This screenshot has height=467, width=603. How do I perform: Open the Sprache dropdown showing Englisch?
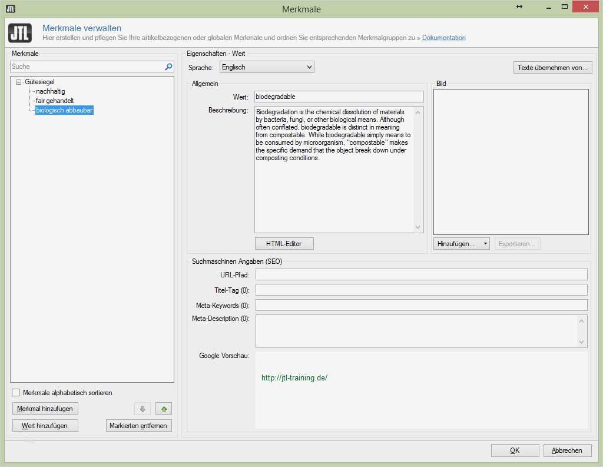coord(267,67)
